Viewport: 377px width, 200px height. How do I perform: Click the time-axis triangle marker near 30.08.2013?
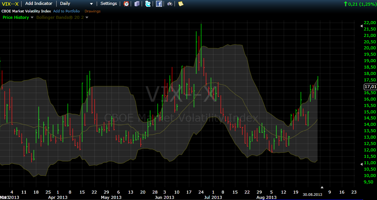pos(322,187)
